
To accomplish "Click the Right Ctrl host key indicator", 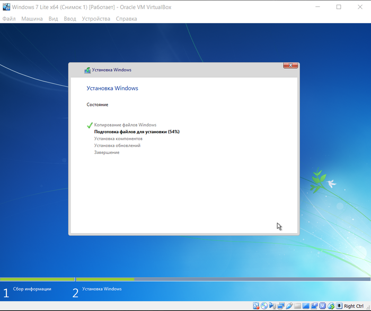I will point(354,306).
